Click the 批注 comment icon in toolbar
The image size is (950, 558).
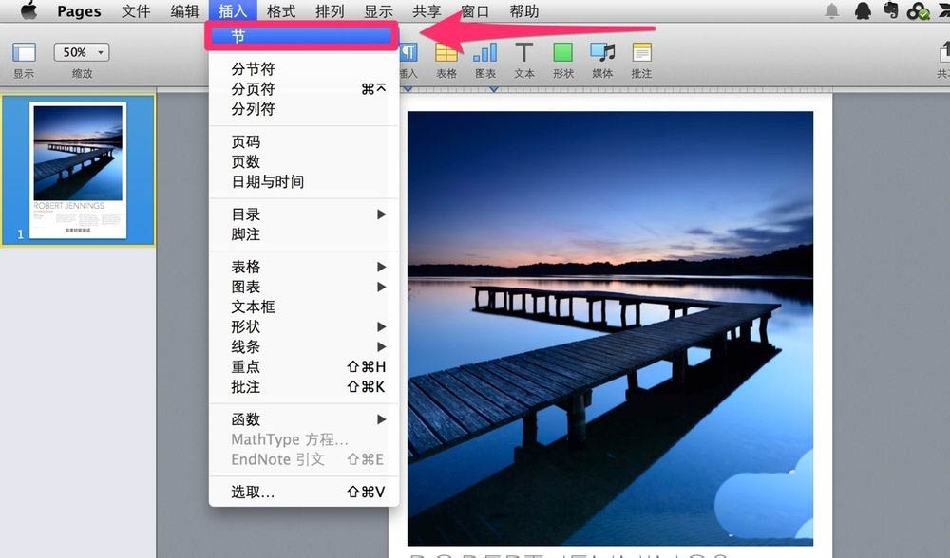642,53
